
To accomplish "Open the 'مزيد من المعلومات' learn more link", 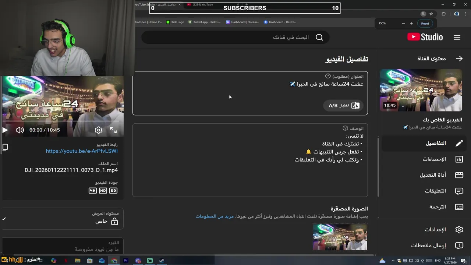I will click(x=215, y=216).
